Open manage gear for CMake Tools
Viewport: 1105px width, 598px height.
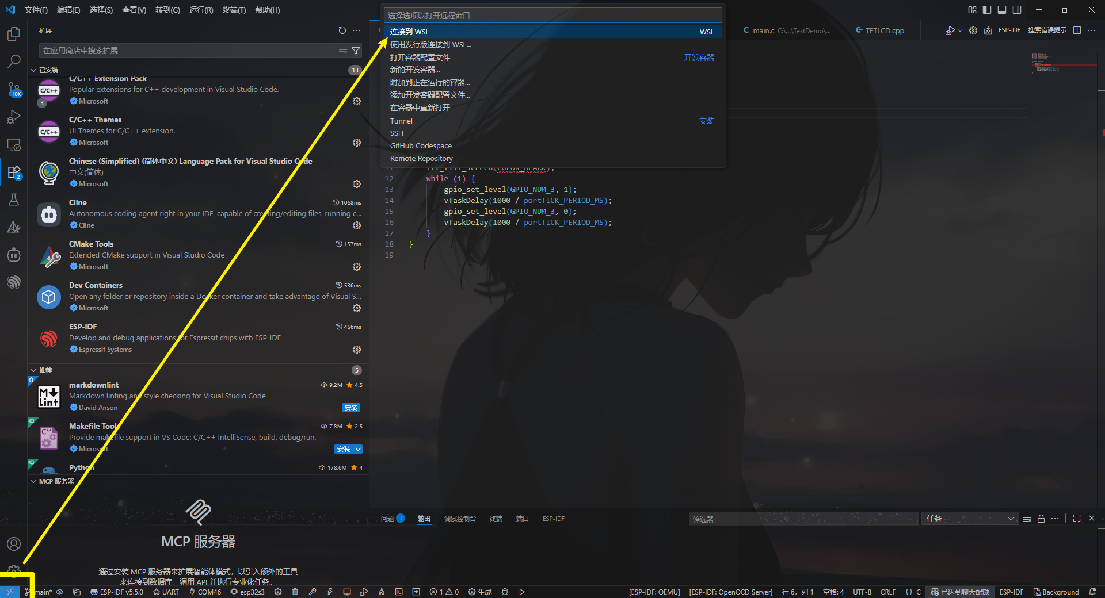[357, 267]
